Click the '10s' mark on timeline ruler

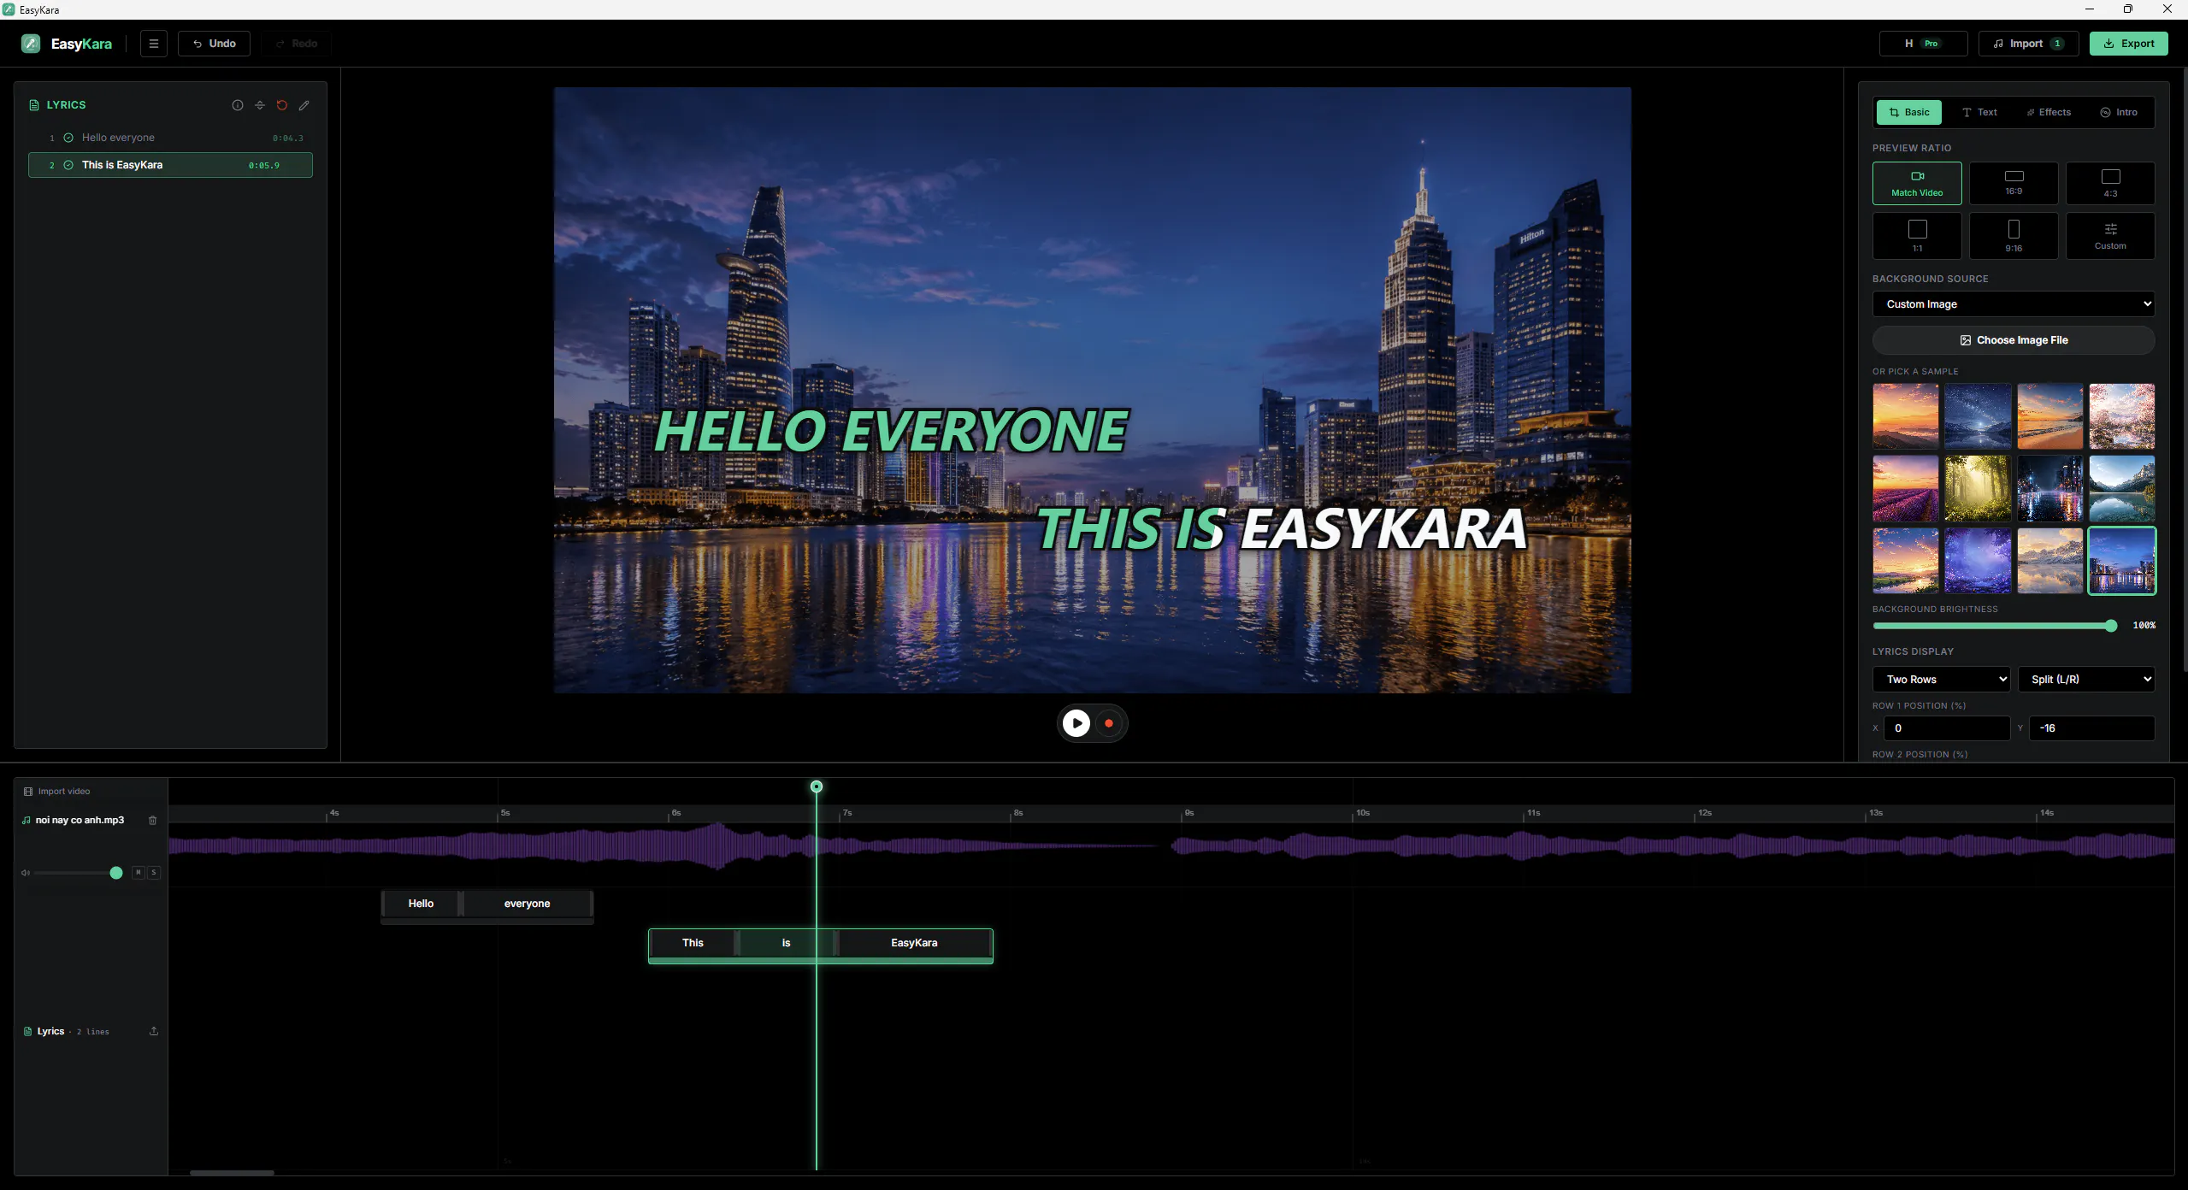(1363, 813)
